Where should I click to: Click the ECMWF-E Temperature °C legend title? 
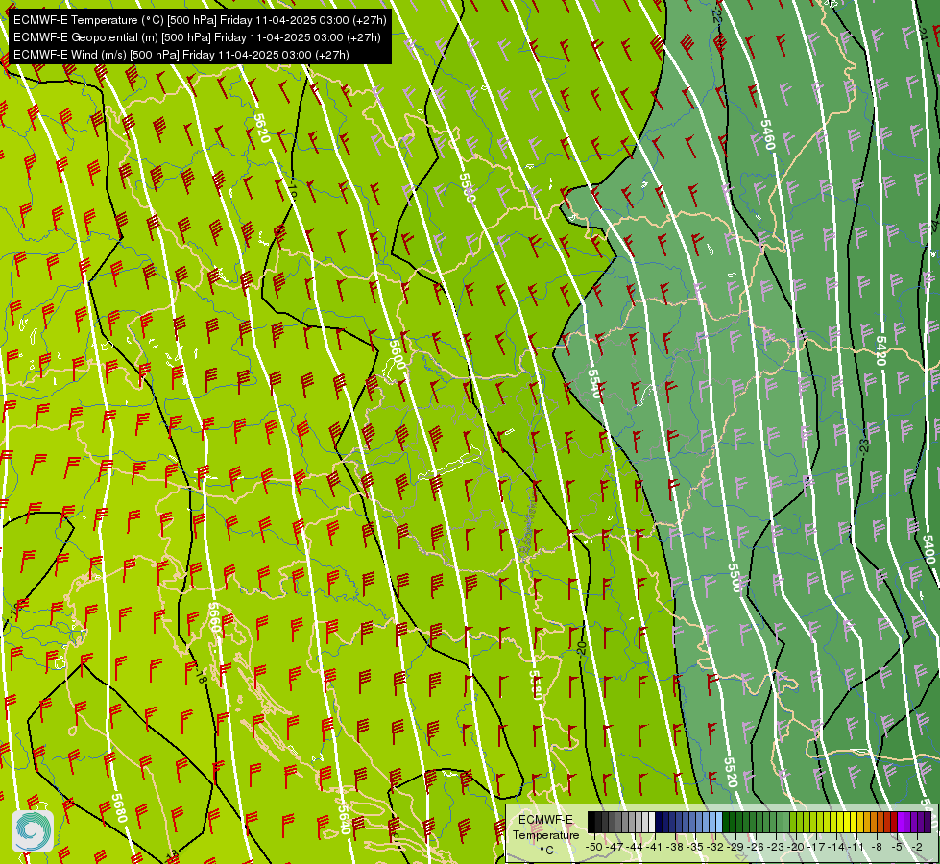(x=546, y=834)
